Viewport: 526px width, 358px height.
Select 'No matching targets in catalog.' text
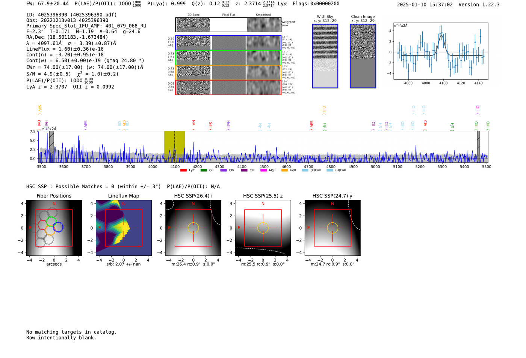(71, 332)
